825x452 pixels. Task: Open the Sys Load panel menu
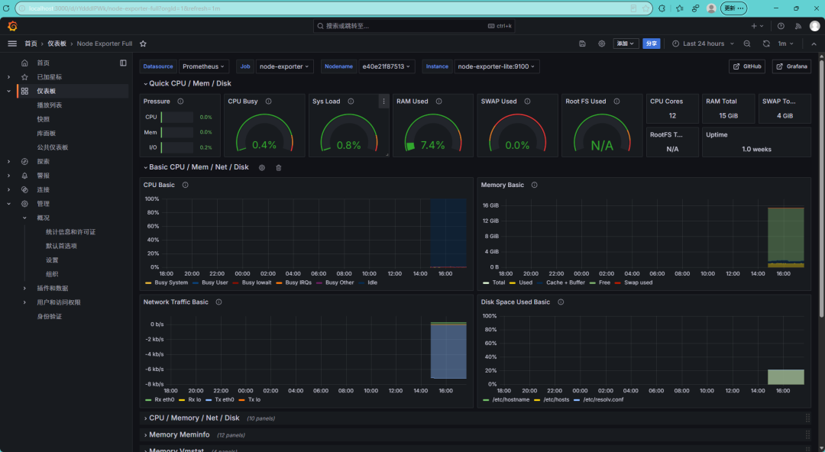(383, 101)
